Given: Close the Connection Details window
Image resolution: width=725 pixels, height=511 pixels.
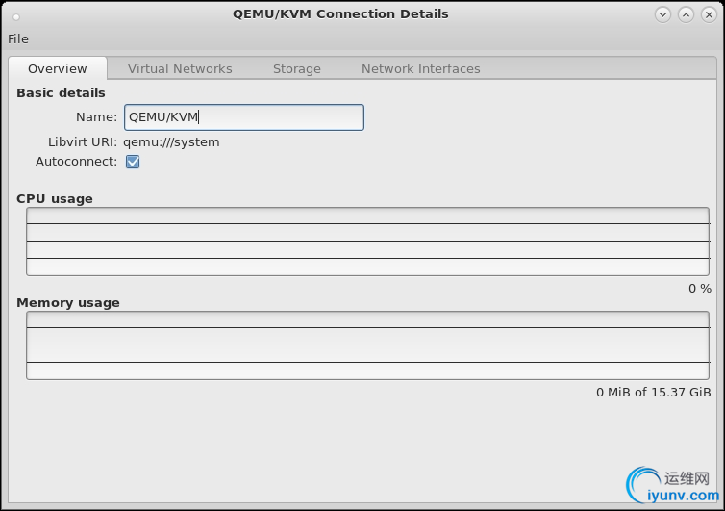Looking at the screenshot, I should coord(709,14).
